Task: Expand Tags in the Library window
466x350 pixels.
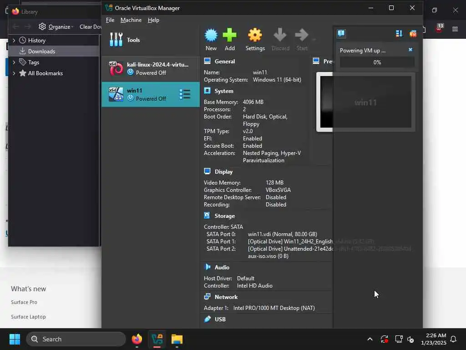Action: pos(14,62)
